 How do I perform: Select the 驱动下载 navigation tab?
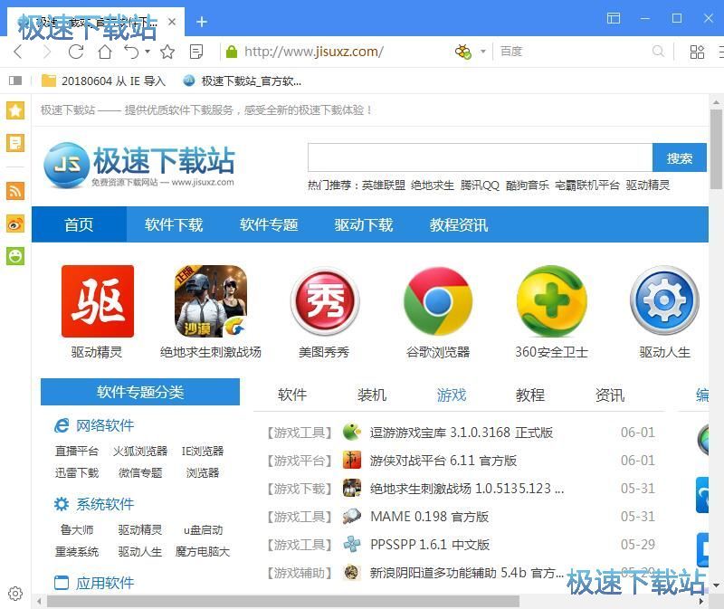pos(364,224)
